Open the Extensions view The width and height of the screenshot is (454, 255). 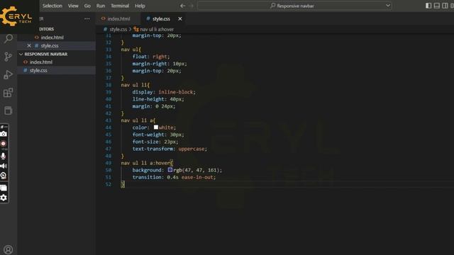point(9,93)
